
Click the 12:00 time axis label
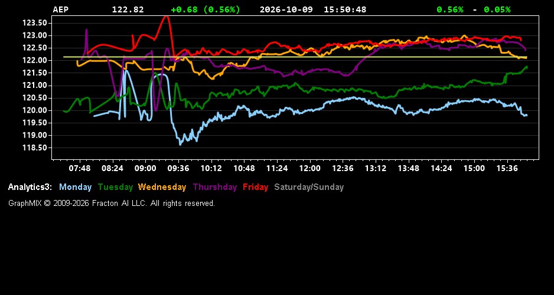coord(310,169)
